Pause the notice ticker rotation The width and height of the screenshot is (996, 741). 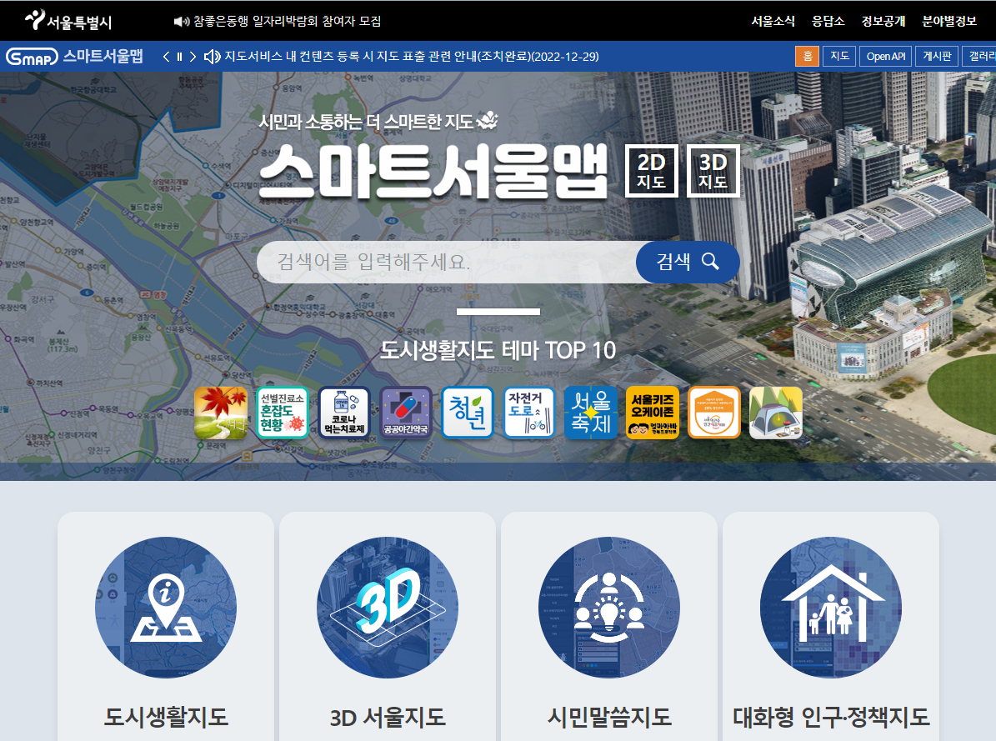point(179,57)
